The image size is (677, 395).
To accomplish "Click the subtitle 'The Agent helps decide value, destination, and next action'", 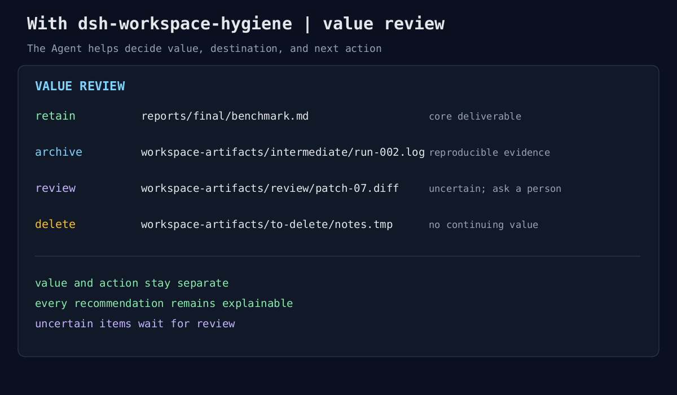I will [204, 49].
